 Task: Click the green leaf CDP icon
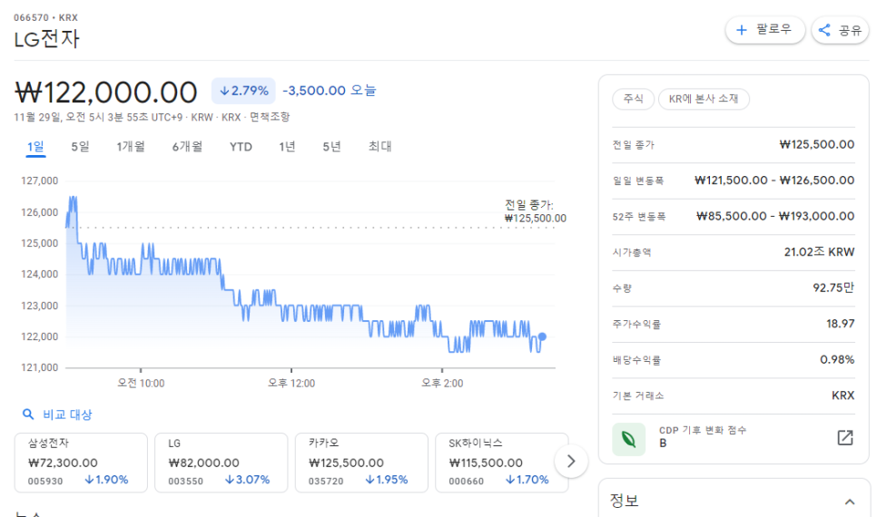[628, 439]
